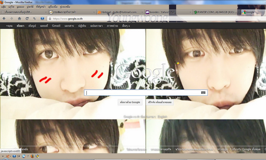Click the blue play add-on icon in the status bar
The height and width of the screenshot is (160, 266).
(14, 156)
